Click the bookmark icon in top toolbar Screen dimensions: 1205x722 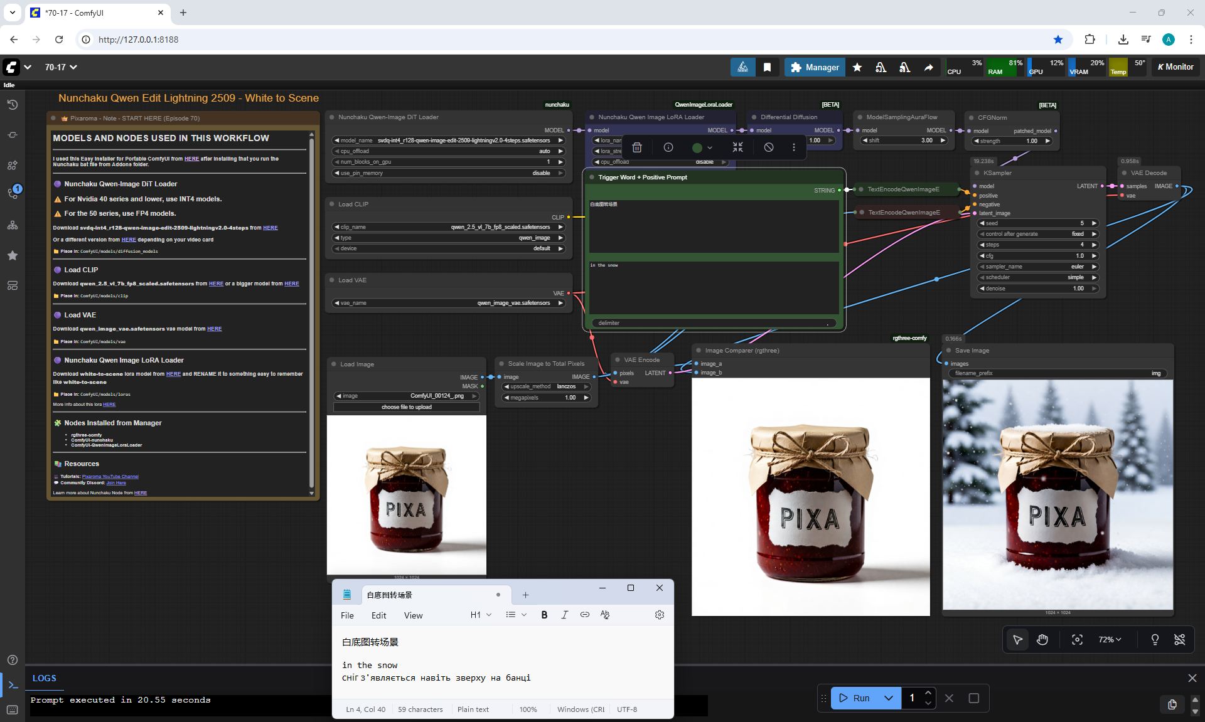click(x=767, y=67)
